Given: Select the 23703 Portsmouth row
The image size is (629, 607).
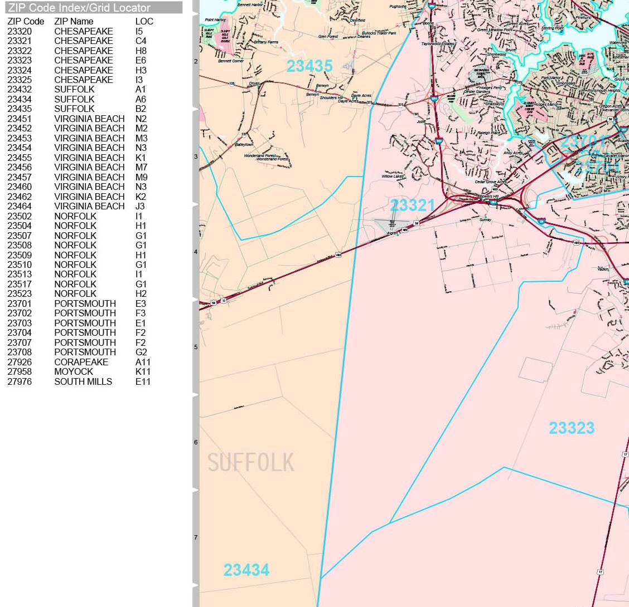Looking at the screenshot, I should pos(80,323).
